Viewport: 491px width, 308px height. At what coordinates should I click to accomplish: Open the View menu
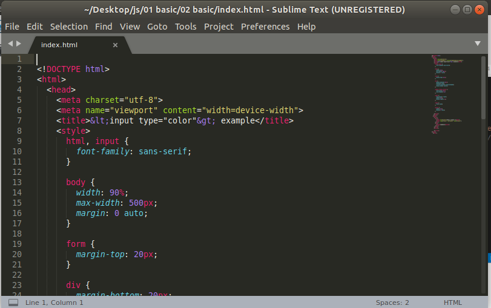130,27
